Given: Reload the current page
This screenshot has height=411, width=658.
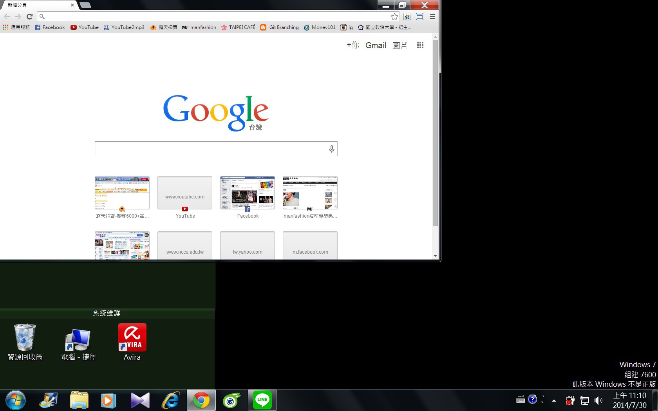Looking at the screenshot, I should click(29, 16).
